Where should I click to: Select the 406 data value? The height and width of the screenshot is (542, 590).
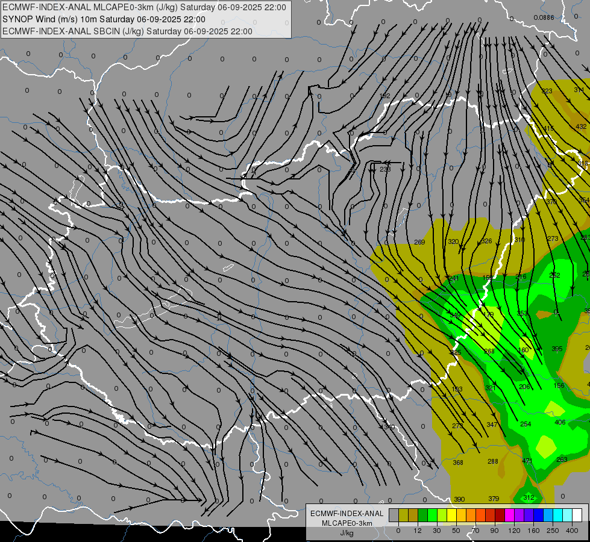click(560, 422)
